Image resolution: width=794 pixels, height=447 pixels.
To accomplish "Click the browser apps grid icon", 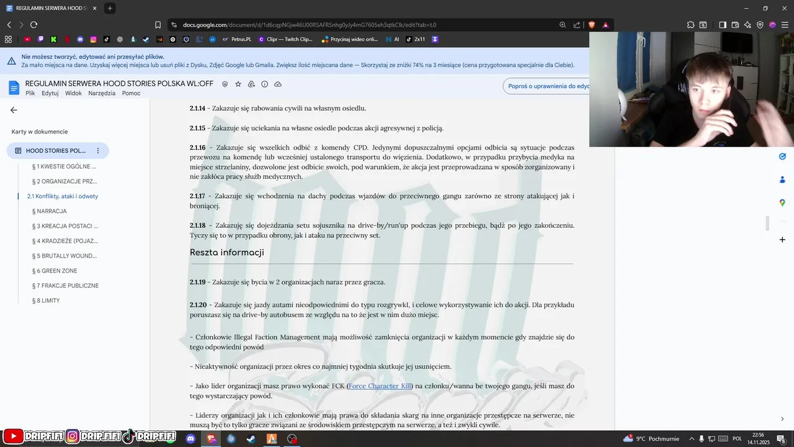I will (8, 39).
